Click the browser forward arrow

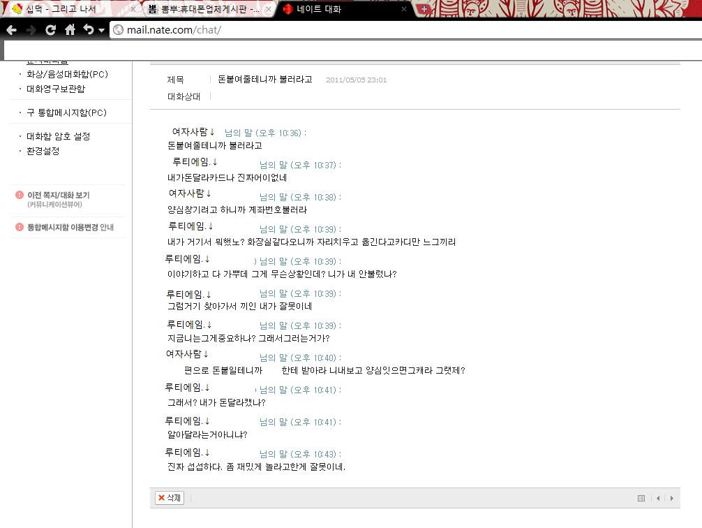click(31, 30)
